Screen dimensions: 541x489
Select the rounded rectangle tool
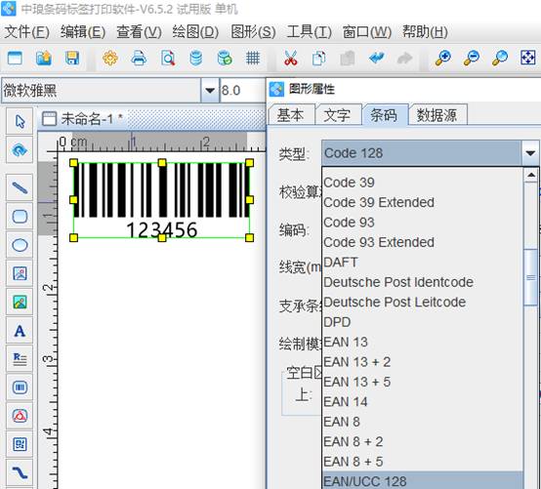[20, 217]
